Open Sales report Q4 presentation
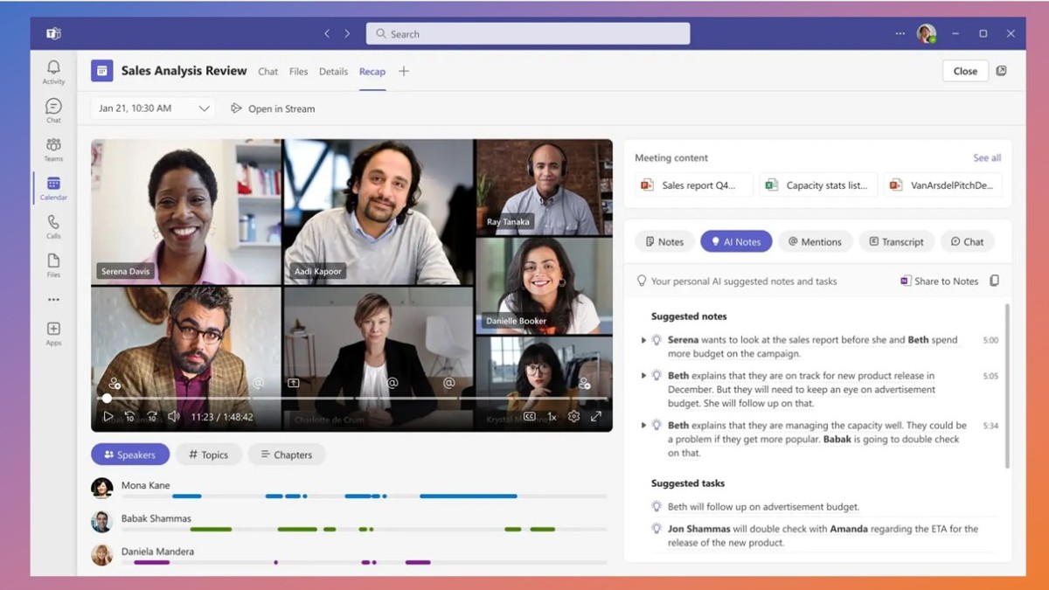The height and width of the screenshot is (590, 1049). point(694,185)
